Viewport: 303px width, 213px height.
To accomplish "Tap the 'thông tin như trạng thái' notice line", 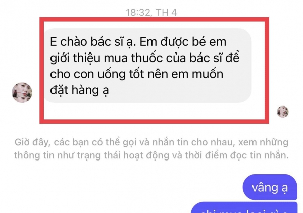I will (x=151, y=155).
